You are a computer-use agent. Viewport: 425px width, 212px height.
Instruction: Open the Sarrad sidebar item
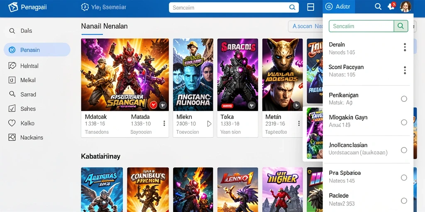37,94
